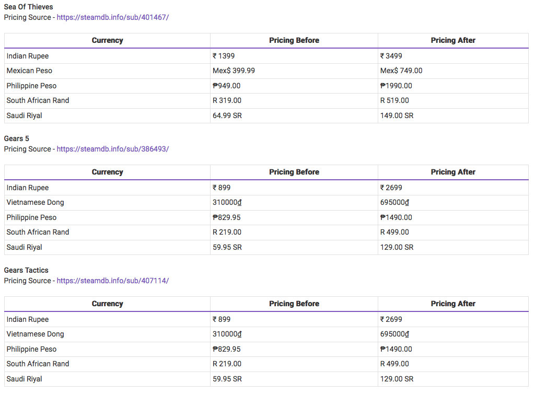The image size is (535, 394).
Task: Click Indian Rupee row in Gears Tactics table
Action: tap(266, 319)
